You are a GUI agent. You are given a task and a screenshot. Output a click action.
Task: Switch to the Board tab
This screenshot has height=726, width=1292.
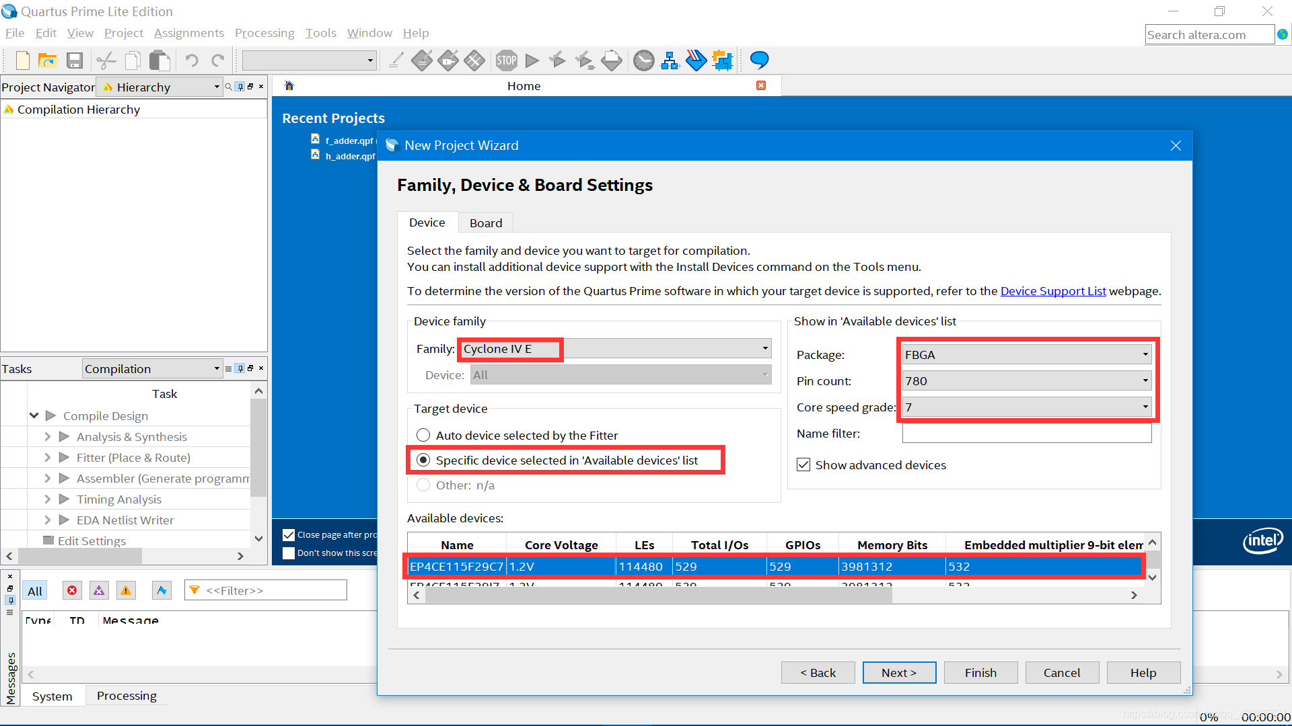coord(485,223)
